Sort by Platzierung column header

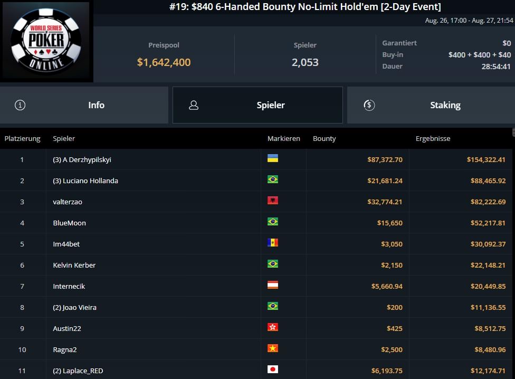point(22,138)
